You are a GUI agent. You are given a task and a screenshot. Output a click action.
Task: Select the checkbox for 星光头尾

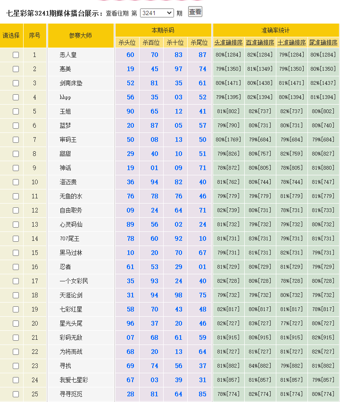pos(16,323)
